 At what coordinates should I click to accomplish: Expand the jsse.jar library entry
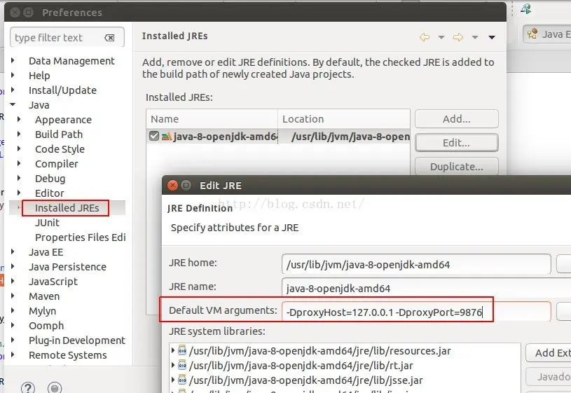173,380
